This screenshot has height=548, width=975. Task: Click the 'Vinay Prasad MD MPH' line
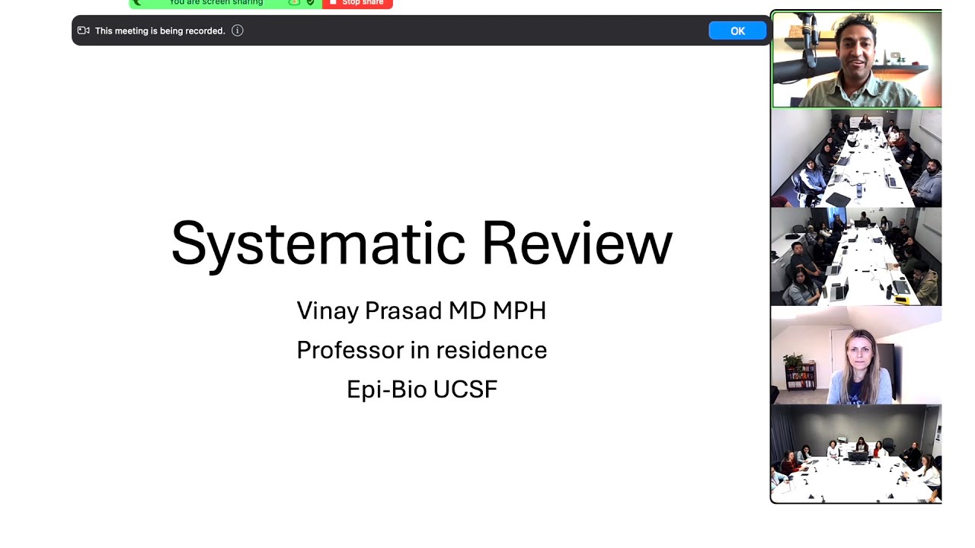pos(421,311)
